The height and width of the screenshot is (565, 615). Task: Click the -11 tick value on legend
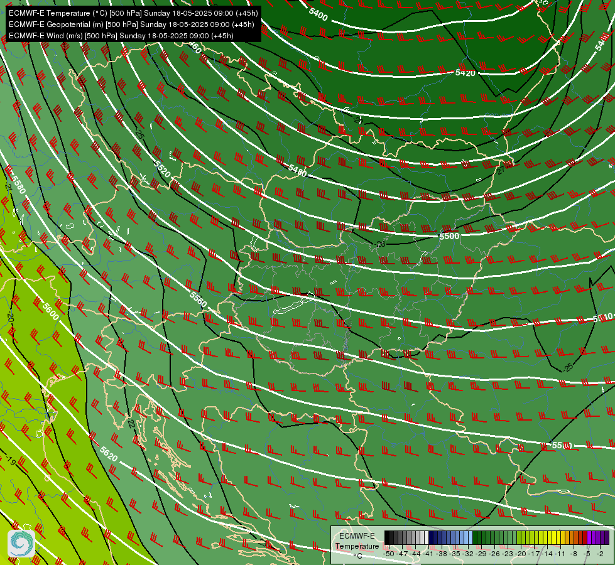[x=560, y=554]
